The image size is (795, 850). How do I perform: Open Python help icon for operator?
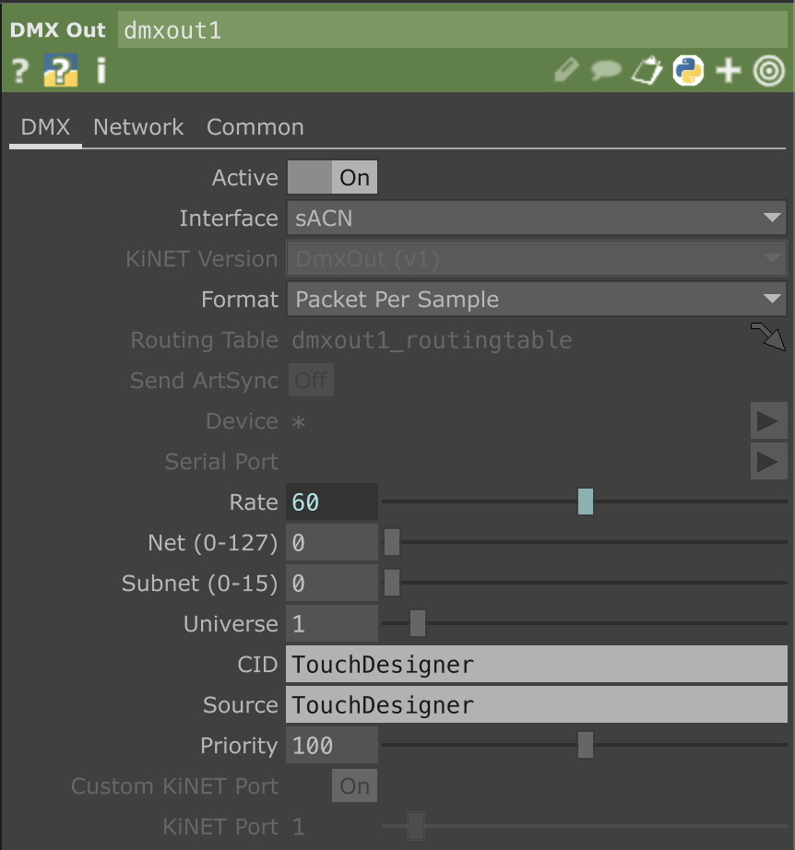pyautogui.click(x=61, y=70)
